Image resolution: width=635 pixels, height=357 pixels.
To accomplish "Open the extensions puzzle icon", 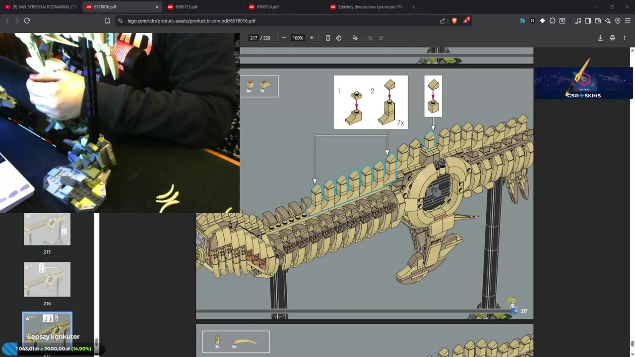I will [552, 21].
